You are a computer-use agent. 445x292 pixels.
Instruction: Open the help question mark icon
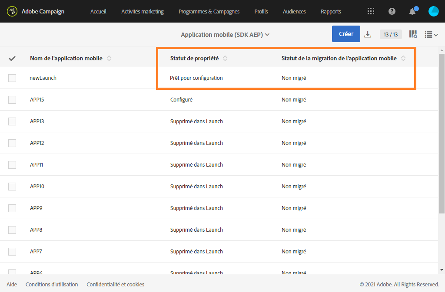pos(392,11)
